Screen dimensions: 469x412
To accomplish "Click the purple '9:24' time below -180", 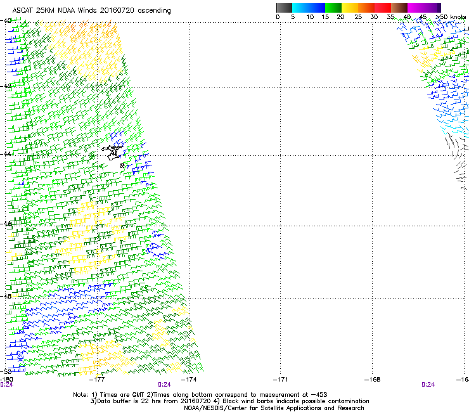I will [x=6, y=385].
